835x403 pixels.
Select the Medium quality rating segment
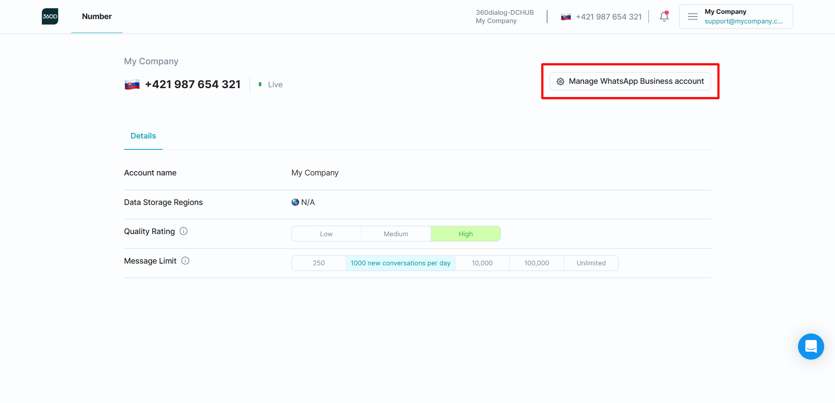(396, 234)
